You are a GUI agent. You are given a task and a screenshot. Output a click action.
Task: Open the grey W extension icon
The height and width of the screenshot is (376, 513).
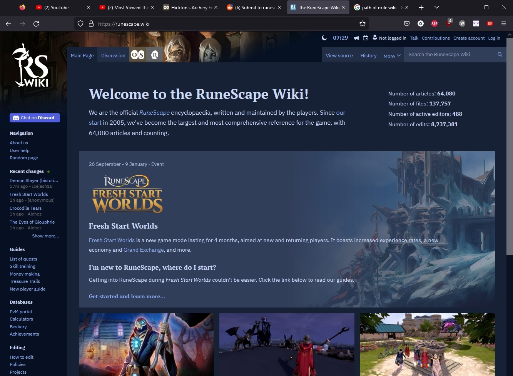point(462,23)
